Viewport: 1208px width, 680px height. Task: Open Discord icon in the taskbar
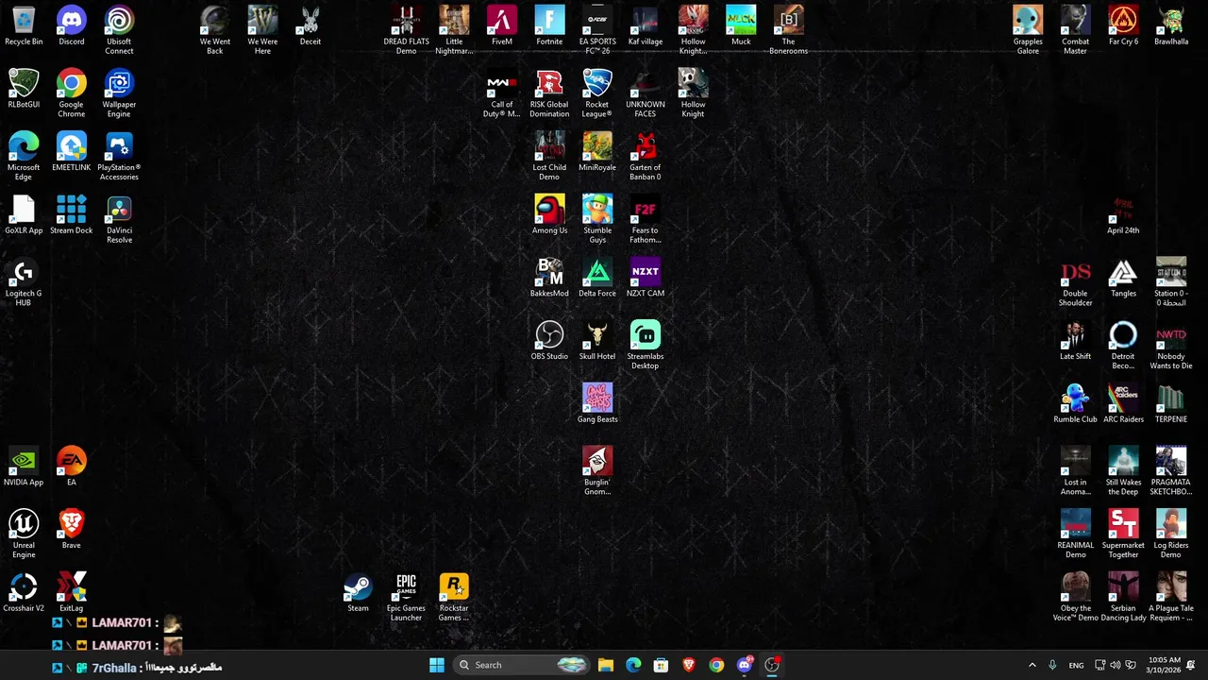745,665
